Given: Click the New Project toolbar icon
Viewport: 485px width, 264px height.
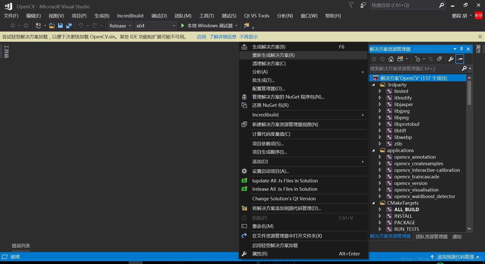Looking at the screenshot, I should pos(38,26).
